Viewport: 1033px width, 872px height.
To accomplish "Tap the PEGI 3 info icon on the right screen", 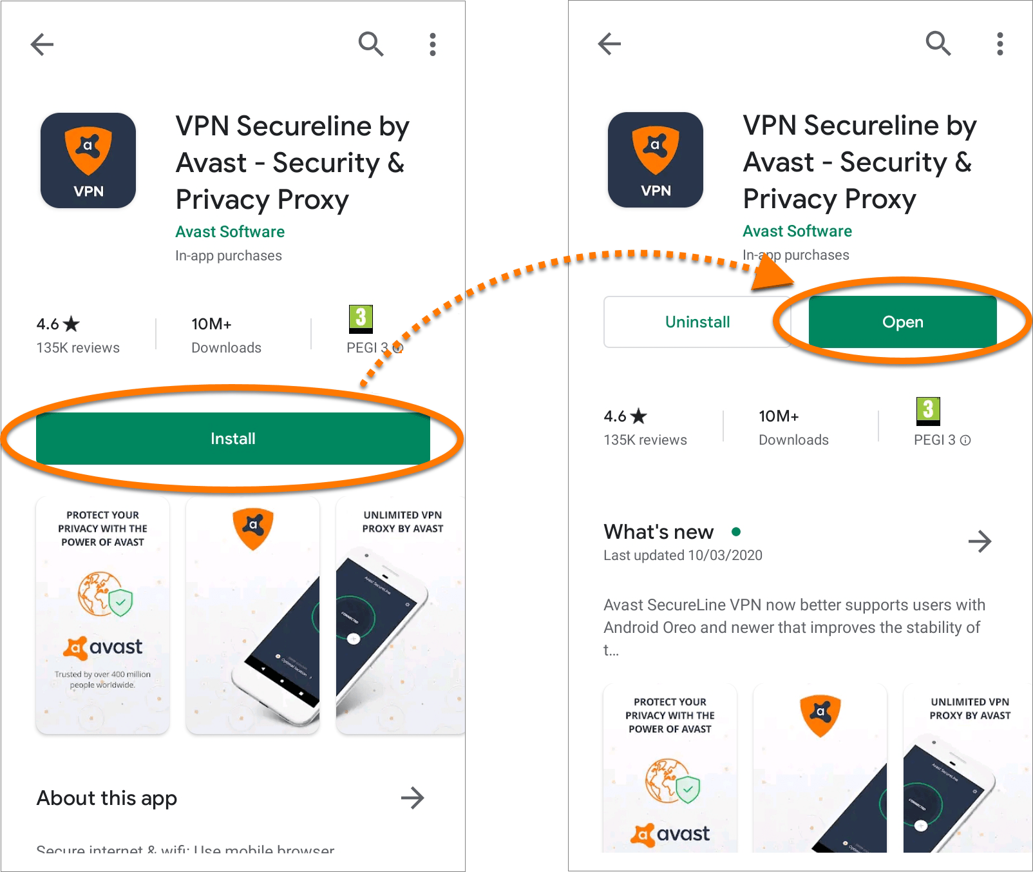I will click(x=965, y=440).
